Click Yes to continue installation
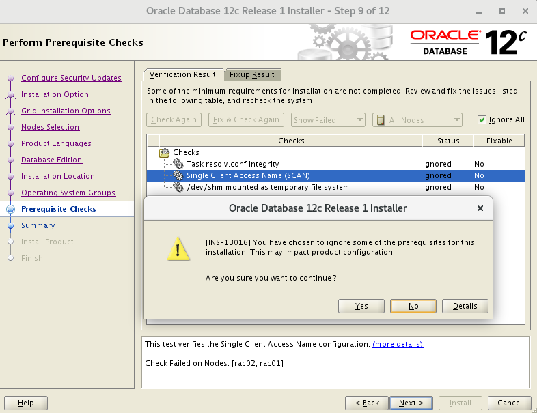 click(361, 306)
